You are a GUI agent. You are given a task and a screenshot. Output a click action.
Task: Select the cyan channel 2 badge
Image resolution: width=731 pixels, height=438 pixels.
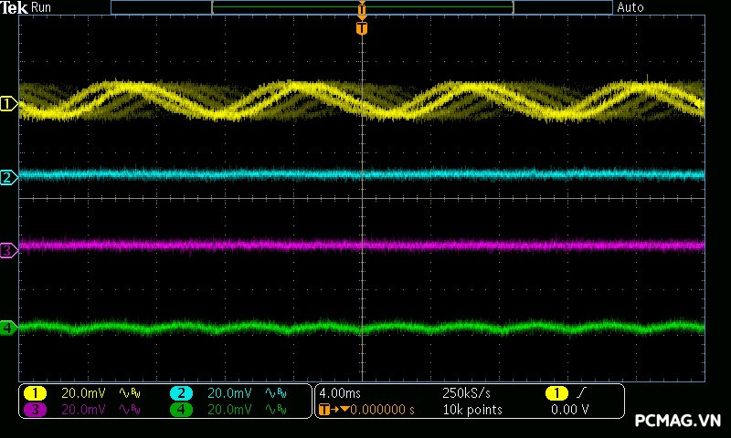181,393
